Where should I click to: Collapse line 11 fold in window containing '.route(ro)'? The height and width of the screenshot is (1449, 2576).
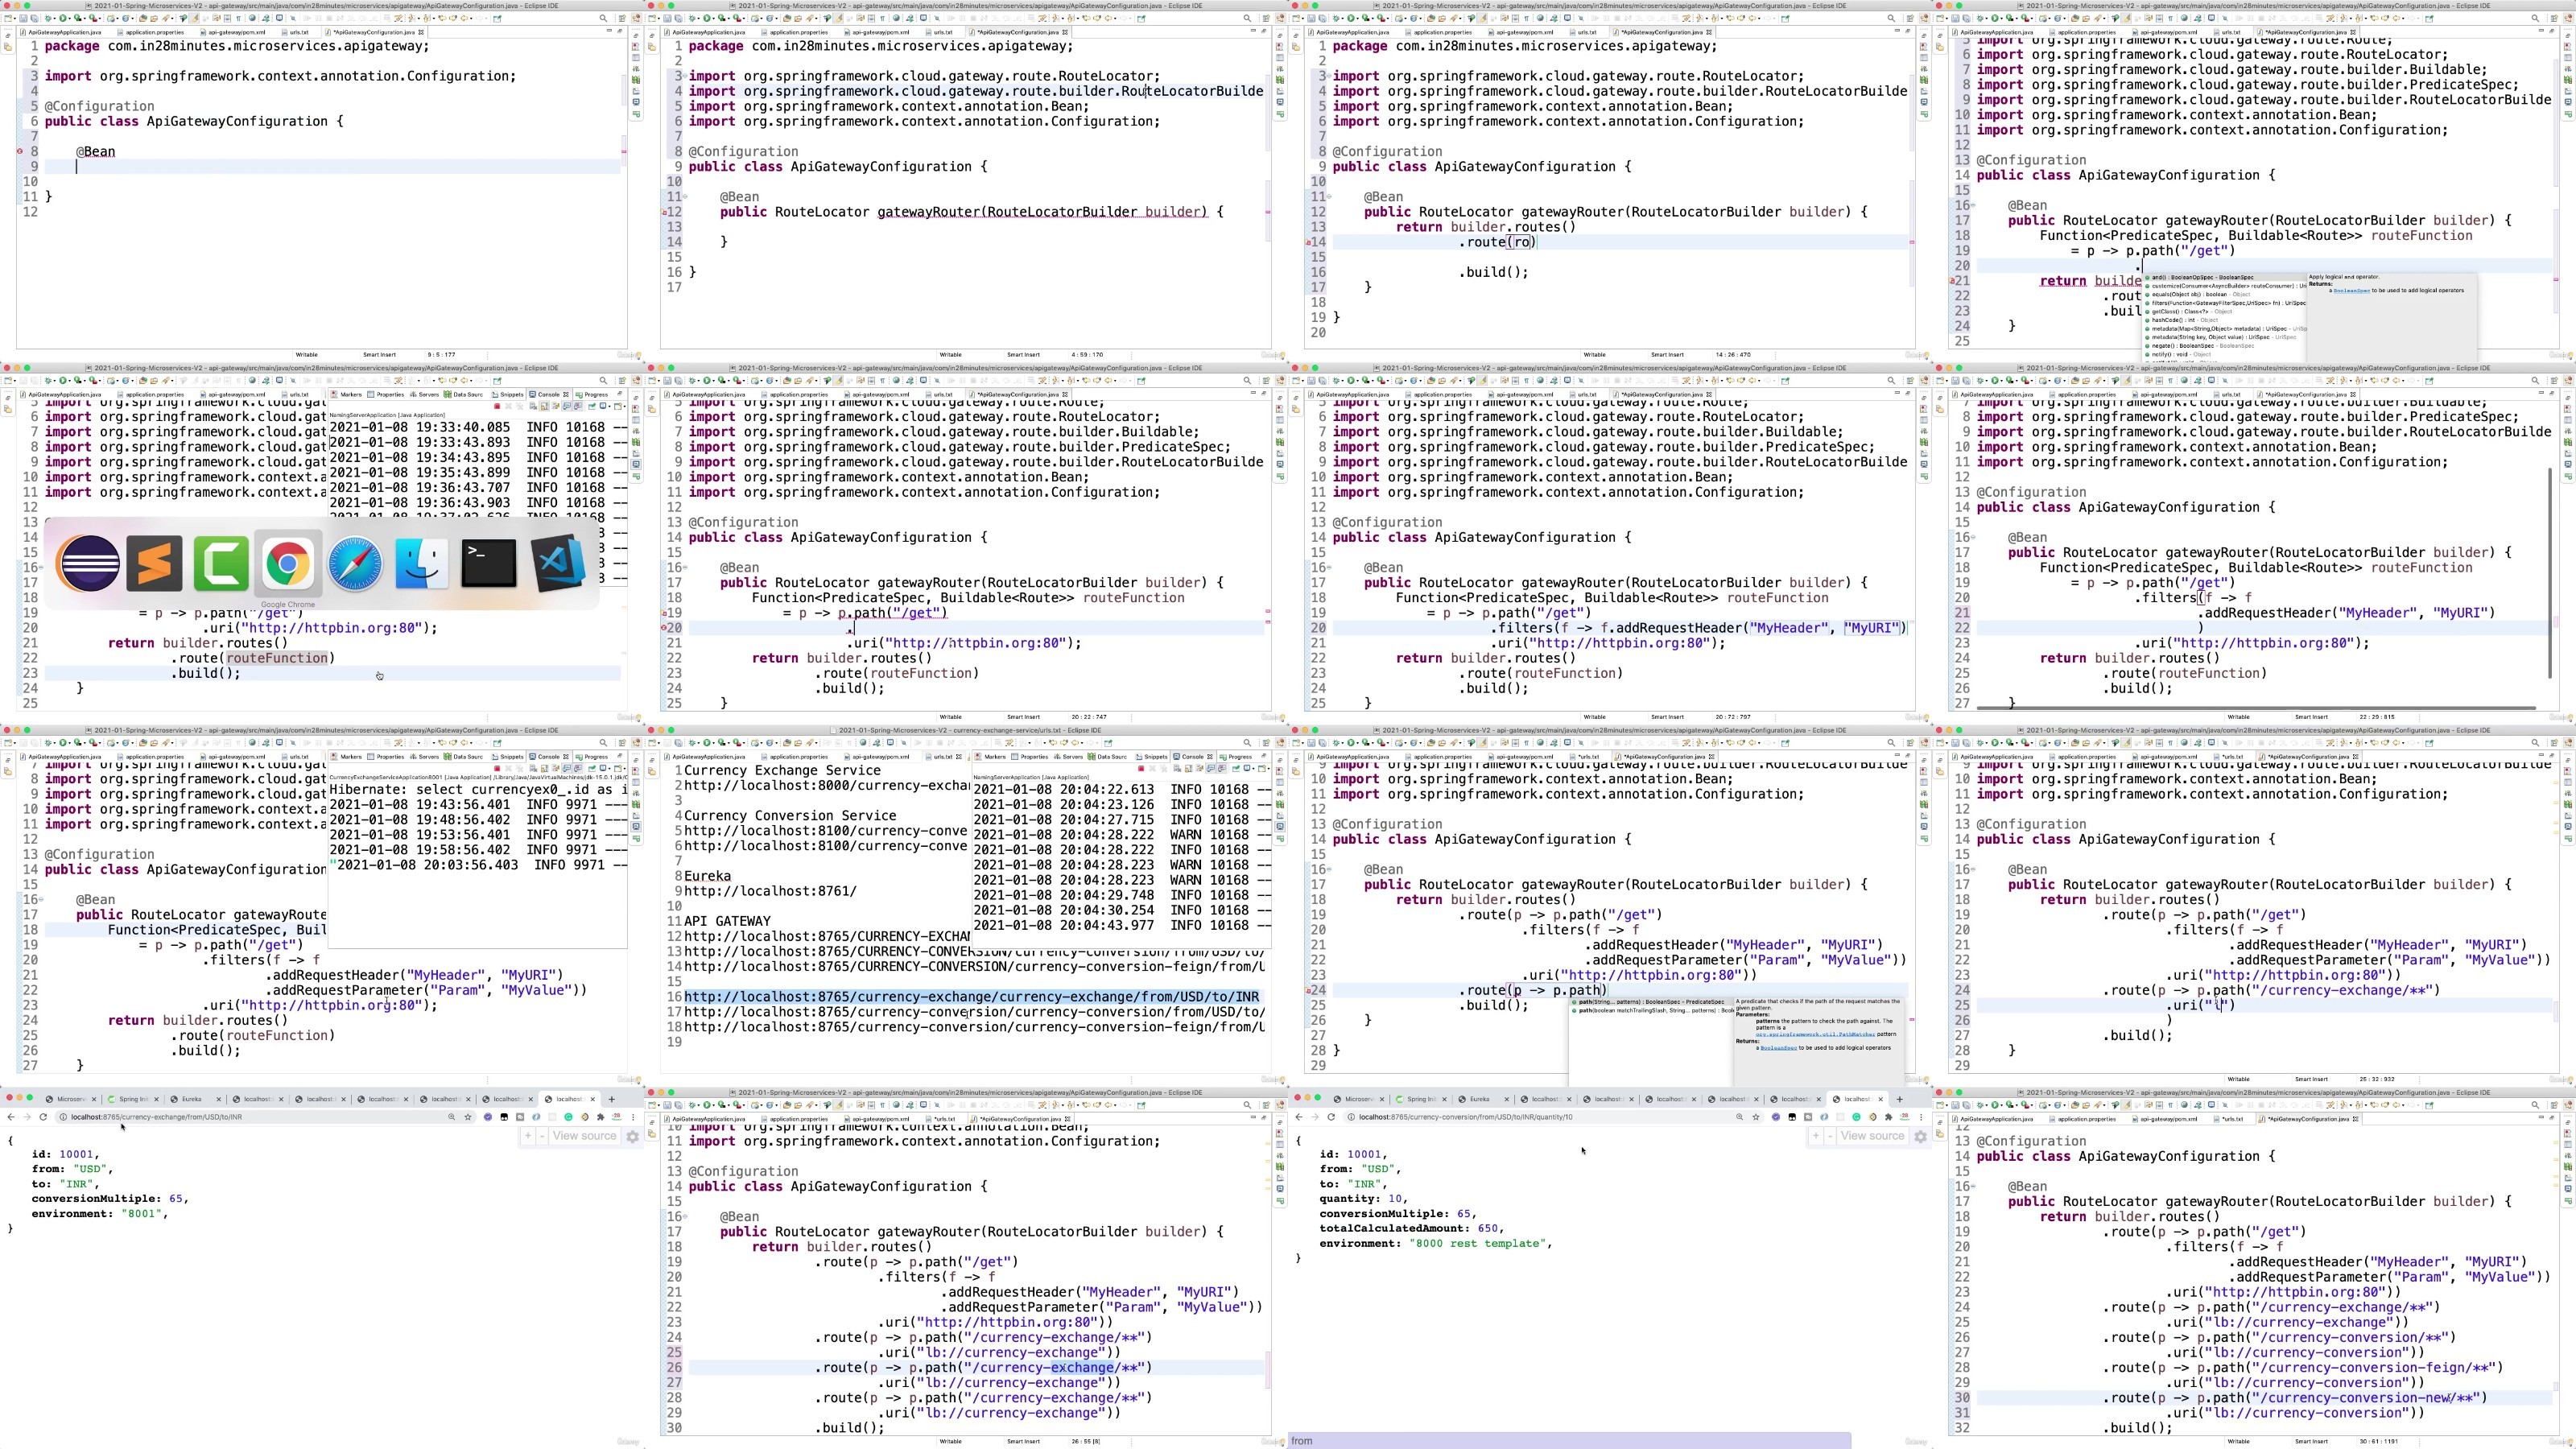1329,197
